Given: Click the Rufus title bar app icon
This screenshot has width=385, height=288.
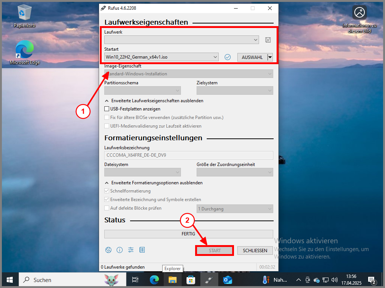Looking at the screenshot, I should point(104,8).
